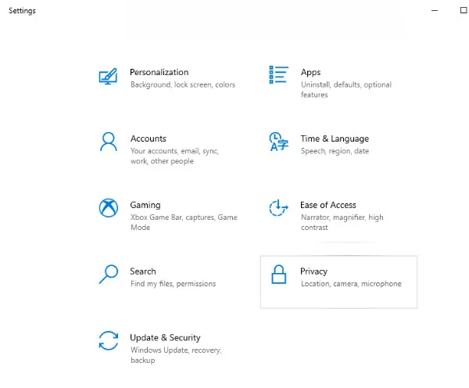Choose the Ease of Access heading
469x388 pixels.
coord(328,205)
